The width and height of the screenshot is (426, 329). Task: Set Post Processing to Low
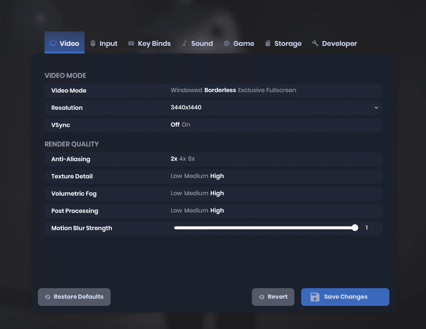click(x=176, y=210)
